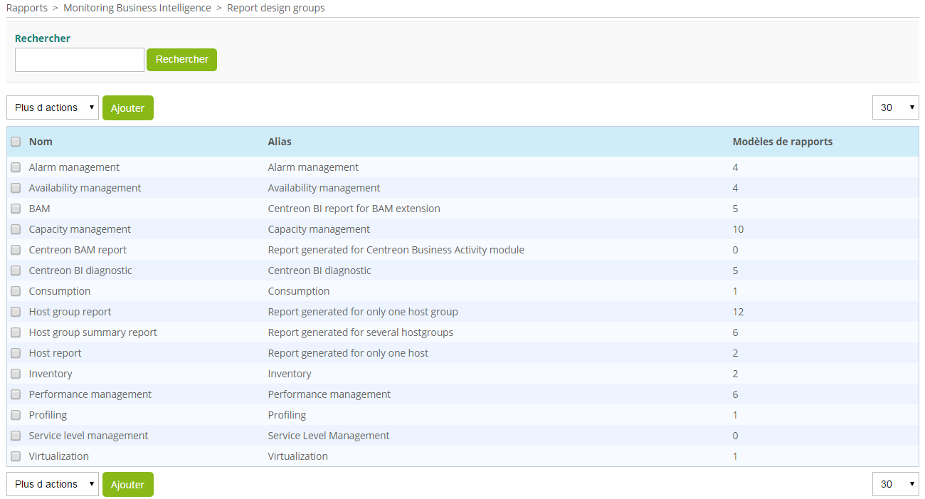
Task: Check the 'Virtualization' row checkbox
Action: pos(16,456)
